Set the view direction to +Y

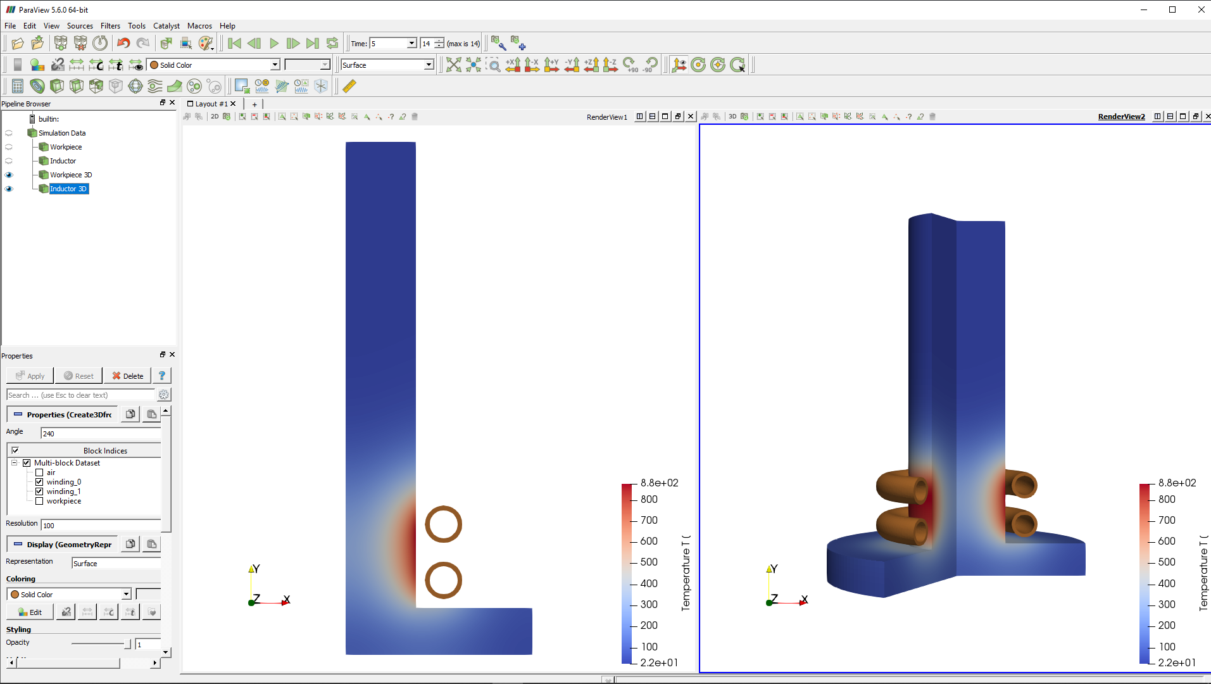551,65
